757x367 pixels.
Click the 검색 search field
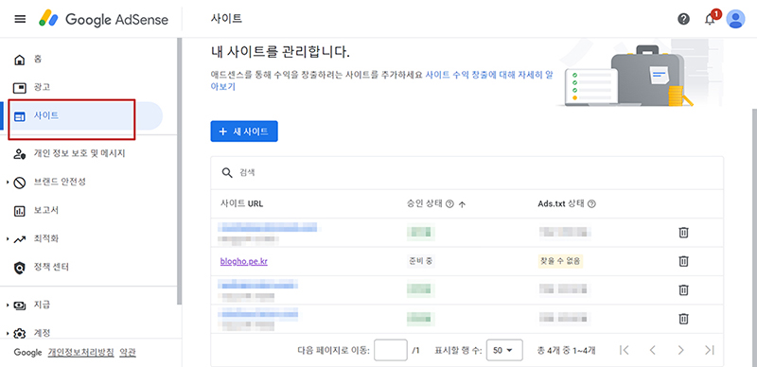[467, 173]
